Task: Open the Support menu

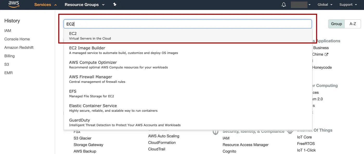Action: click(x=348, y=5)
